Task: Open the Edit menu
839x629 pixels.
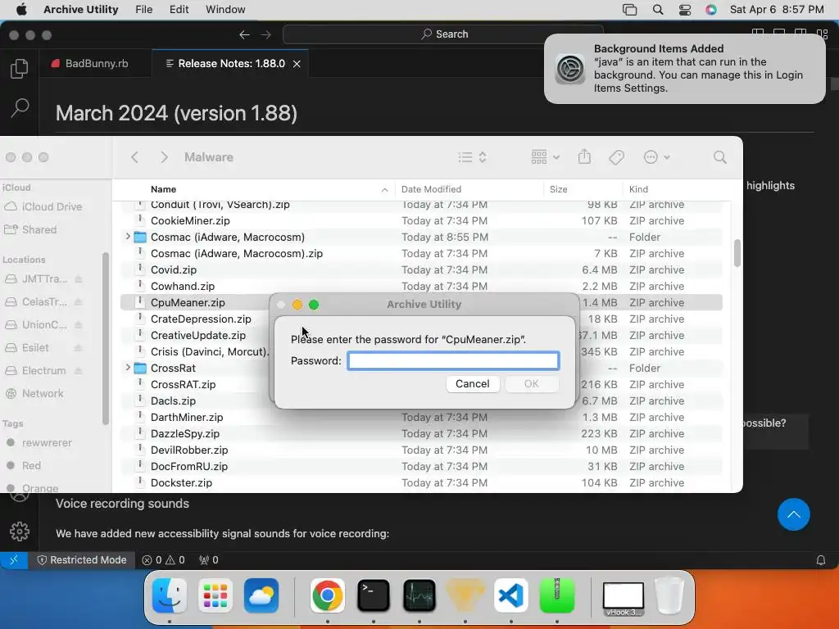Action: (179, 10)
